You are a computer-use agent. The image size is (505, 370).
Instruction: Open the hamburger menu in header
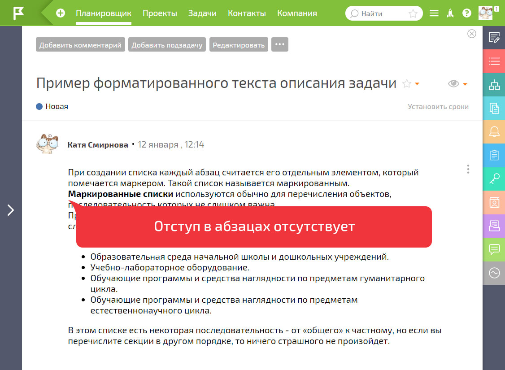click(434, 13)
